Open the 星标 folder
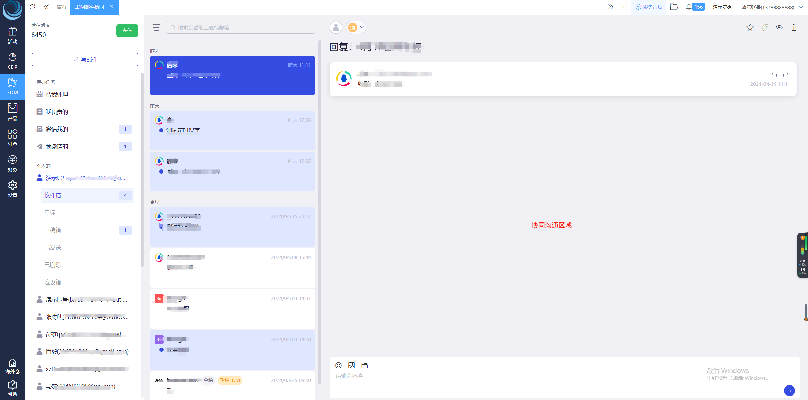This screenshot has height=400, width=808. 87,213
